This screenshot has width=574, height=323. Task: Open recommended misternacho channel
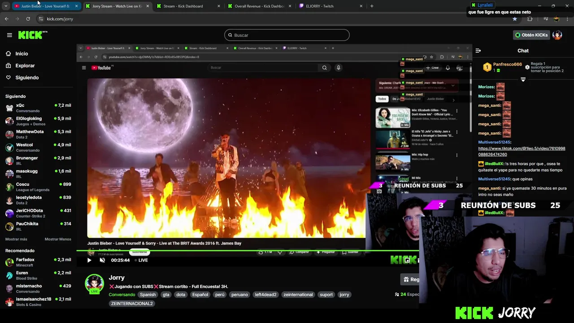pos(38,288)
